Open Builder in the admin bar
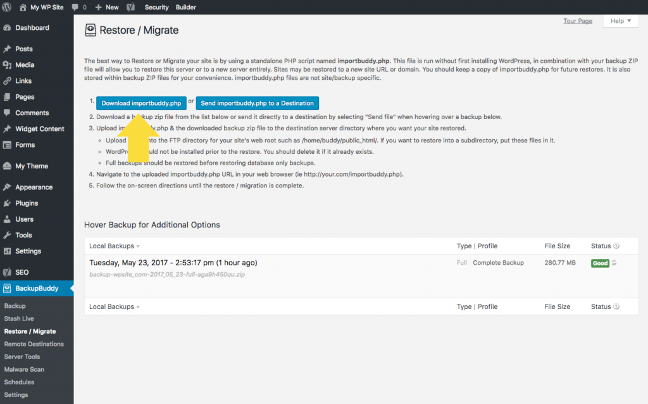 (186, 7)
